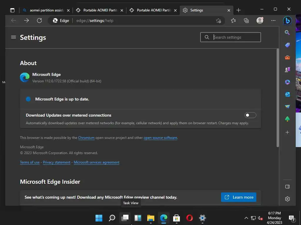This screenshot has height=225, width=301.
Task: Switch to the second Portable AOMEI Partition tab
Action: click(153, 10)
